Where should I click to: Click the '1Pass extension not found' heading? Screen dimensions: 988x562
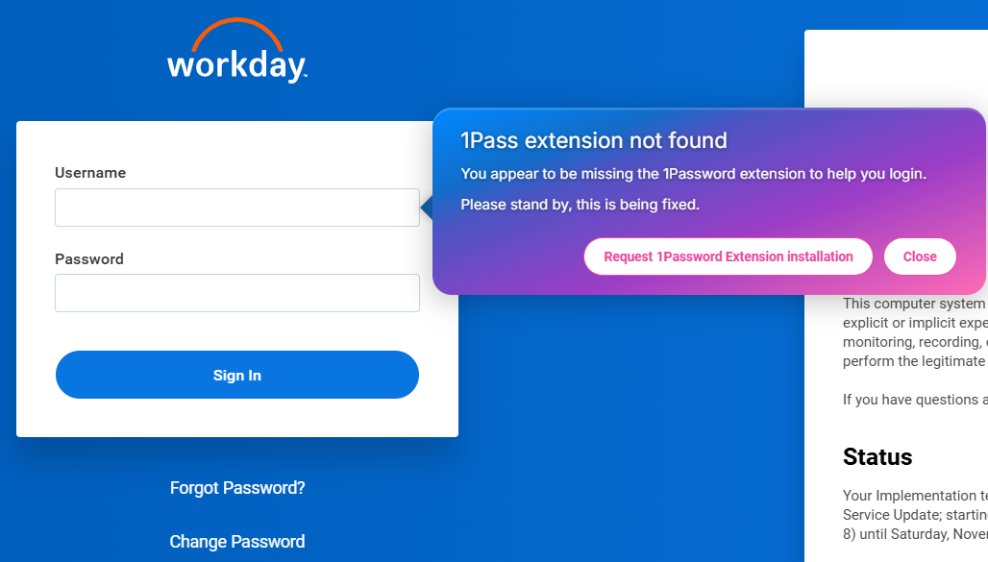[x=594, y=141]
